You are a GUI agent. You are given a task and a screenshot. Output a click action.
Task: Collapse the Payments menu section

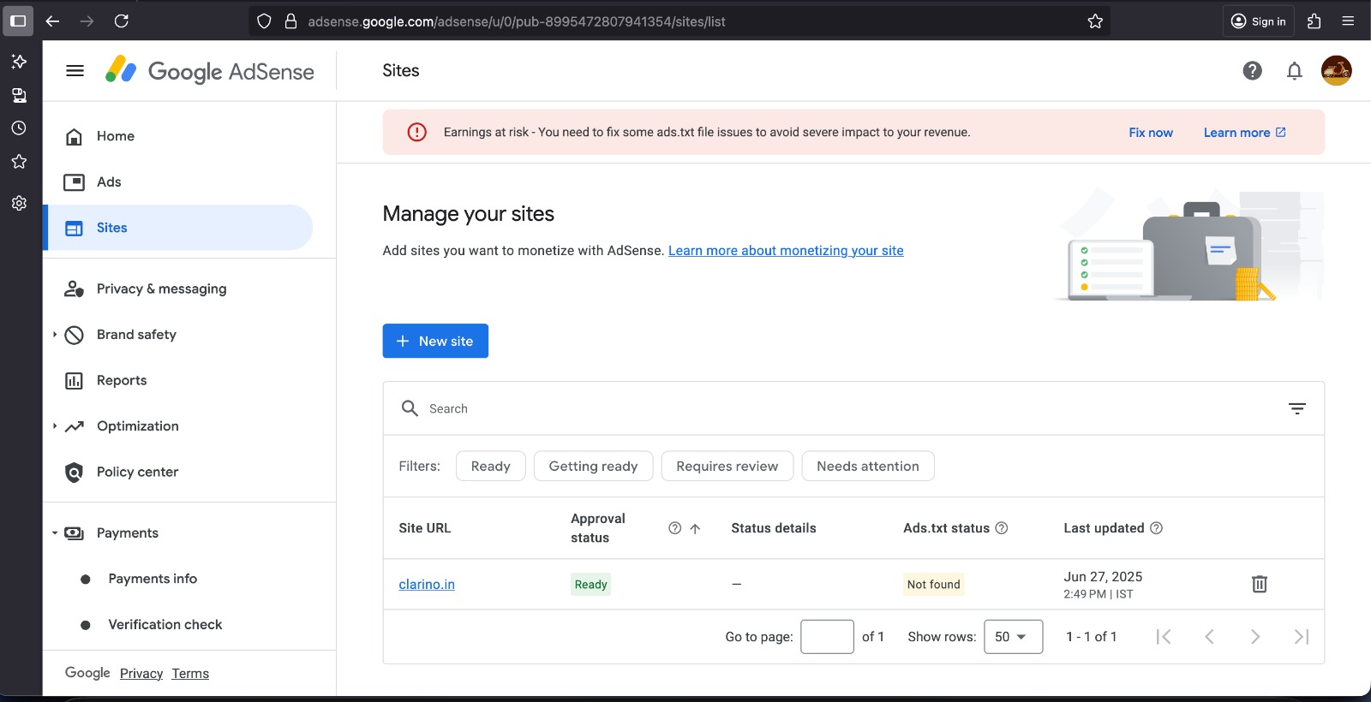55,533
